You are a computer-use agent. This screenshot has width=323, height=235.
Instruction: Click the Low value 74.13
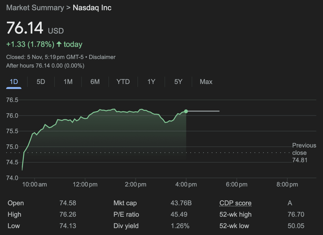[68, 226]
